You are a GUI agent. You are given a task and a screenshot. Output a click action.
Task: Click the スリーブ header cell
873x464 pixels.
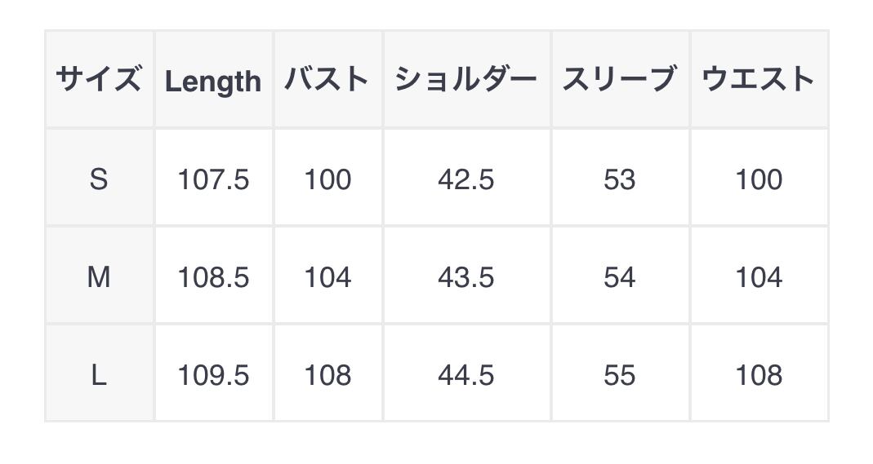pyautogui.click(x=620, y=80)
